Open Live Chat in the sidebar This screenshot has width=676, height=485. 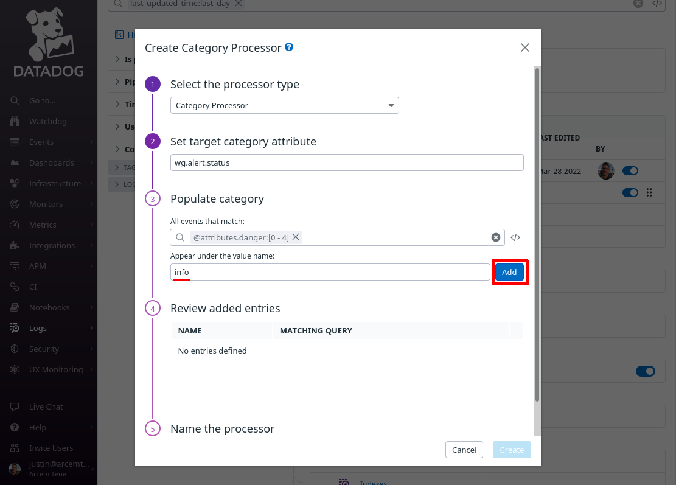click(x=46, y=406)
